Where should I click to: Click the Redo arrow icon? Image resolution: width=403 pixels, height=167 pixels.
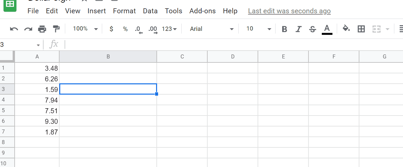pyautogui.click(x=28, y=29)
